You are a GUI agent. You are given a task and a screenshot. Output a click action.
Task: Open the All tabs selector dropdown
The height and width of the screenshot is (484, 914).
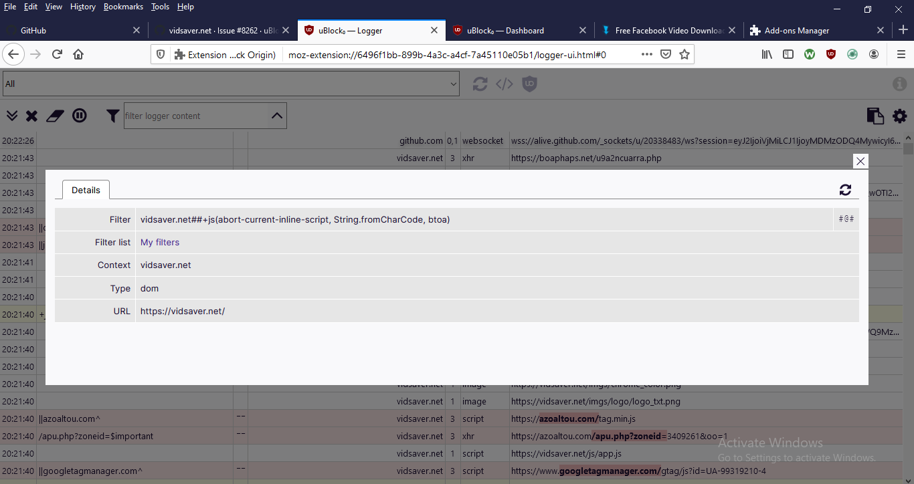click(231, 84)
